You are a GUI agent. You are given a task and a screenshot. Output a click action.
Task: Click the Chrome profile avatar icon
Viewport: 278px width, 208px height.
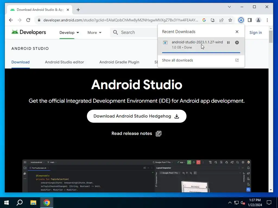coord(258,20)
